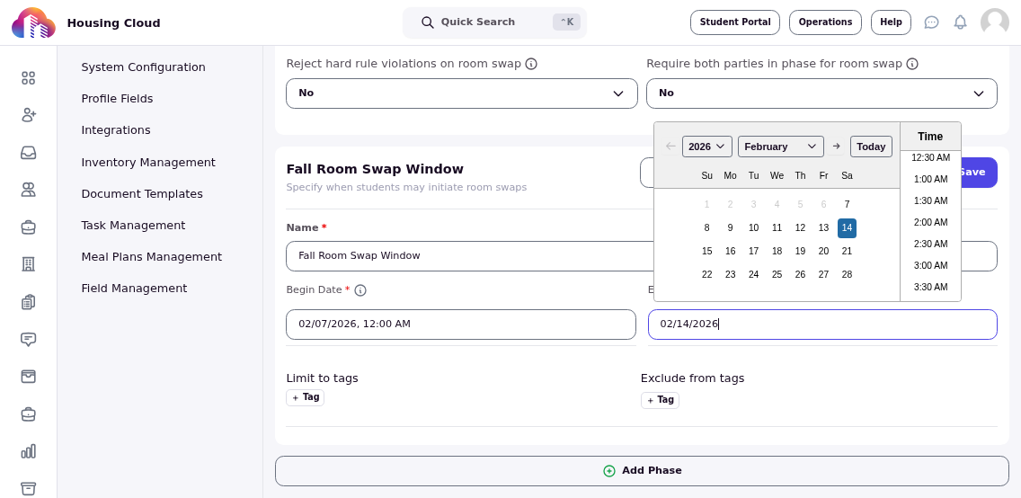This screenshot has width=1021, height=498.
Task: Click the Begin Date input field
Action: coord(461,325)
